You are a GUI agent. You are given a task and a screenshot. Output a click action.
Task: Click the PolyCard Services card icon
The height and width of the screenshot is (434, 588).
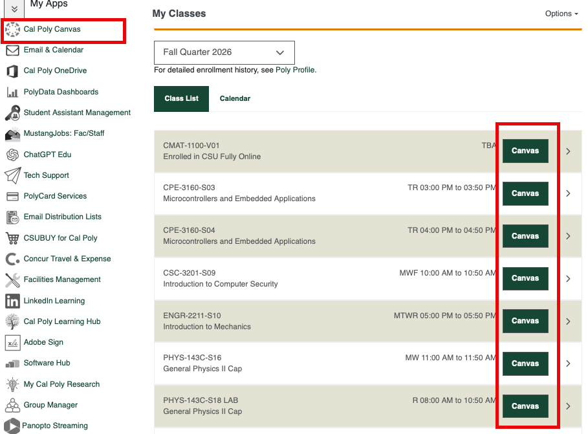tap(12, 196)
